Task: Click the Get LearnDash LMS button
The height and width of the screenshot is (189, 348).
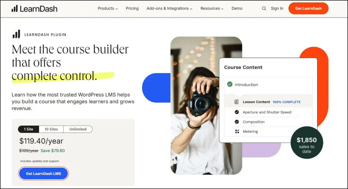Action: pos(43,174)
